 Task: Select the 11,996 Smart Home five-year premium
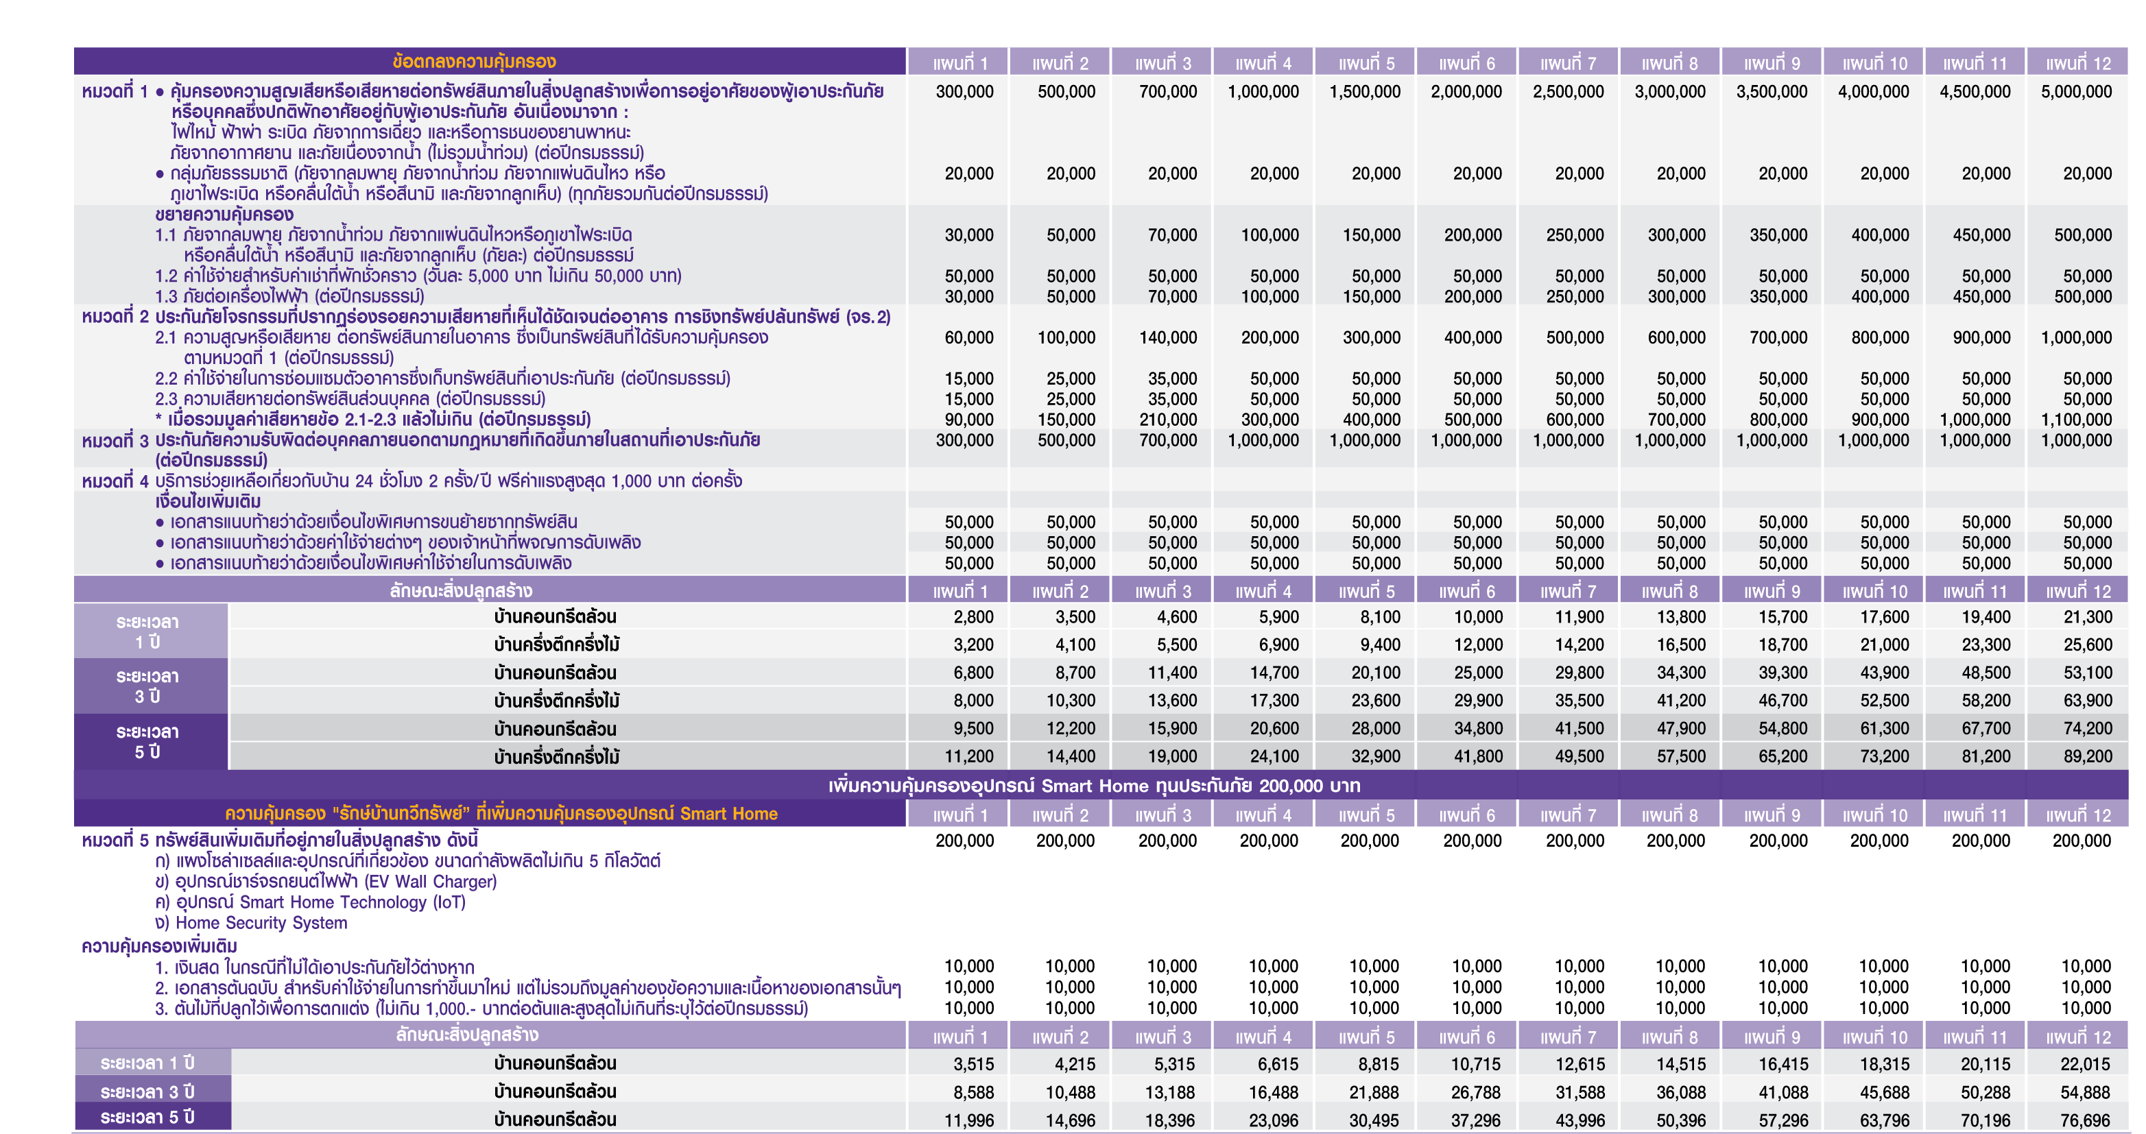(969, 1121)
